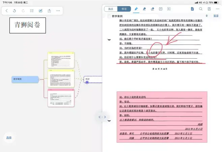Screen dimensions: 224x152
Task: Tap the left arrow on the panel splitter
Action: tap(100, 117)
